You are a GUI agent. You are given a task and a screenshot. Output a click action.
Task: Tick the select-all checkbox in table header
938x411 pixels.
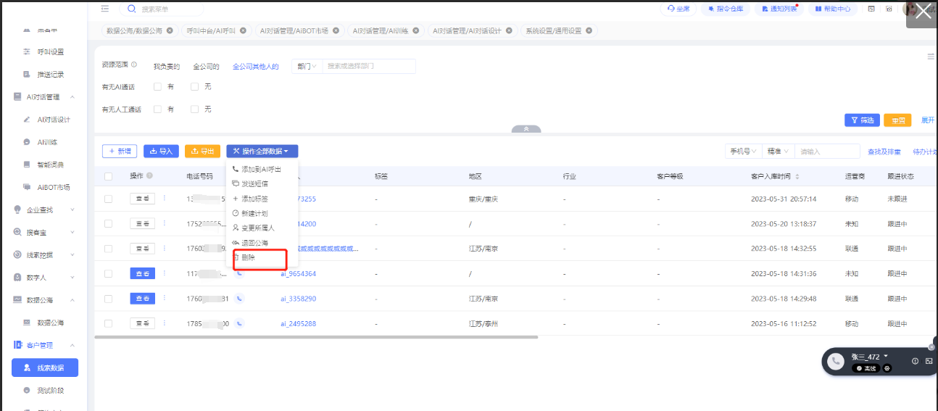(x=109, y=176)
